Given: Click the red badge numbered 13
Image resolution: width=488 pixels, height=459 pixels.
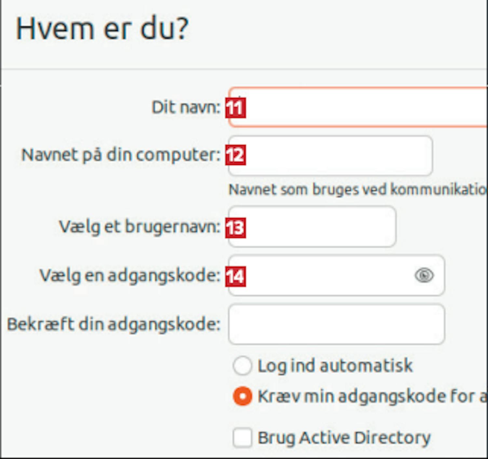Looking at the screenshot, I should click(236, 228).
